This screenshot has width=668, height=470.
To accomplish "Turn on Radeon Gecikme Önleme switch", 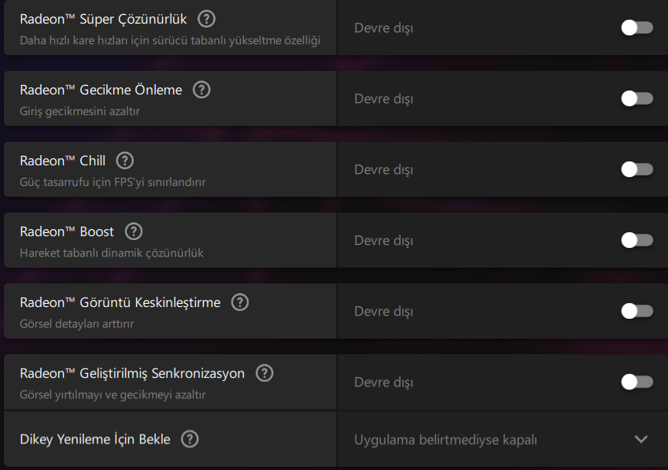I will (637, 98).
